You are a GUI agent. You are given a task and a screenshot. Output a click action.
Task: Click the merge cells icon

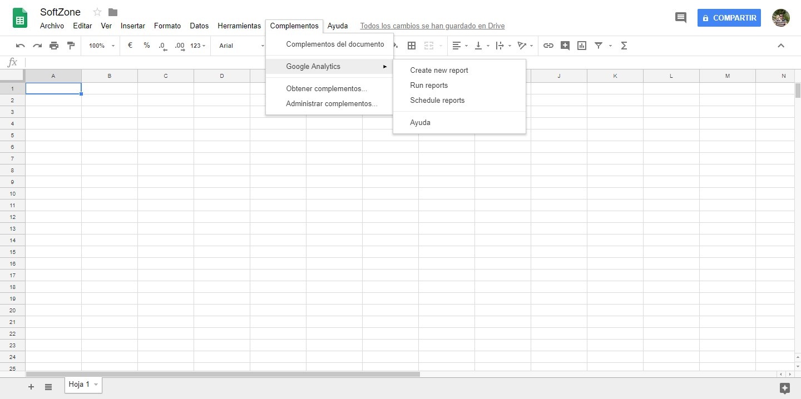pyautogui.click(x=429, y=46)
